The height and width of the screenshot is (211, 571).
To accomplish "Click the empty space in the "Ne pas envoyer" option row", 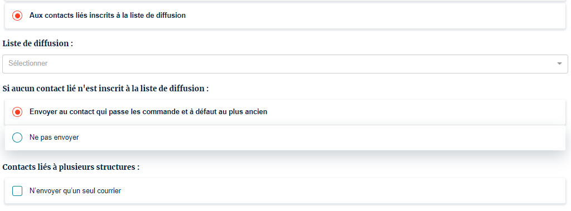I will coord(321,138).
